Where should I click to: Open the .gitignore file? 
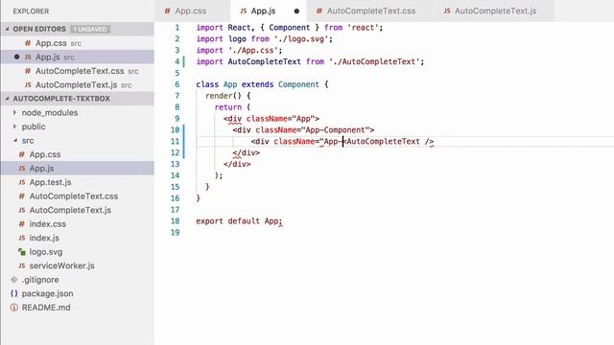click(x=78, y=280)
